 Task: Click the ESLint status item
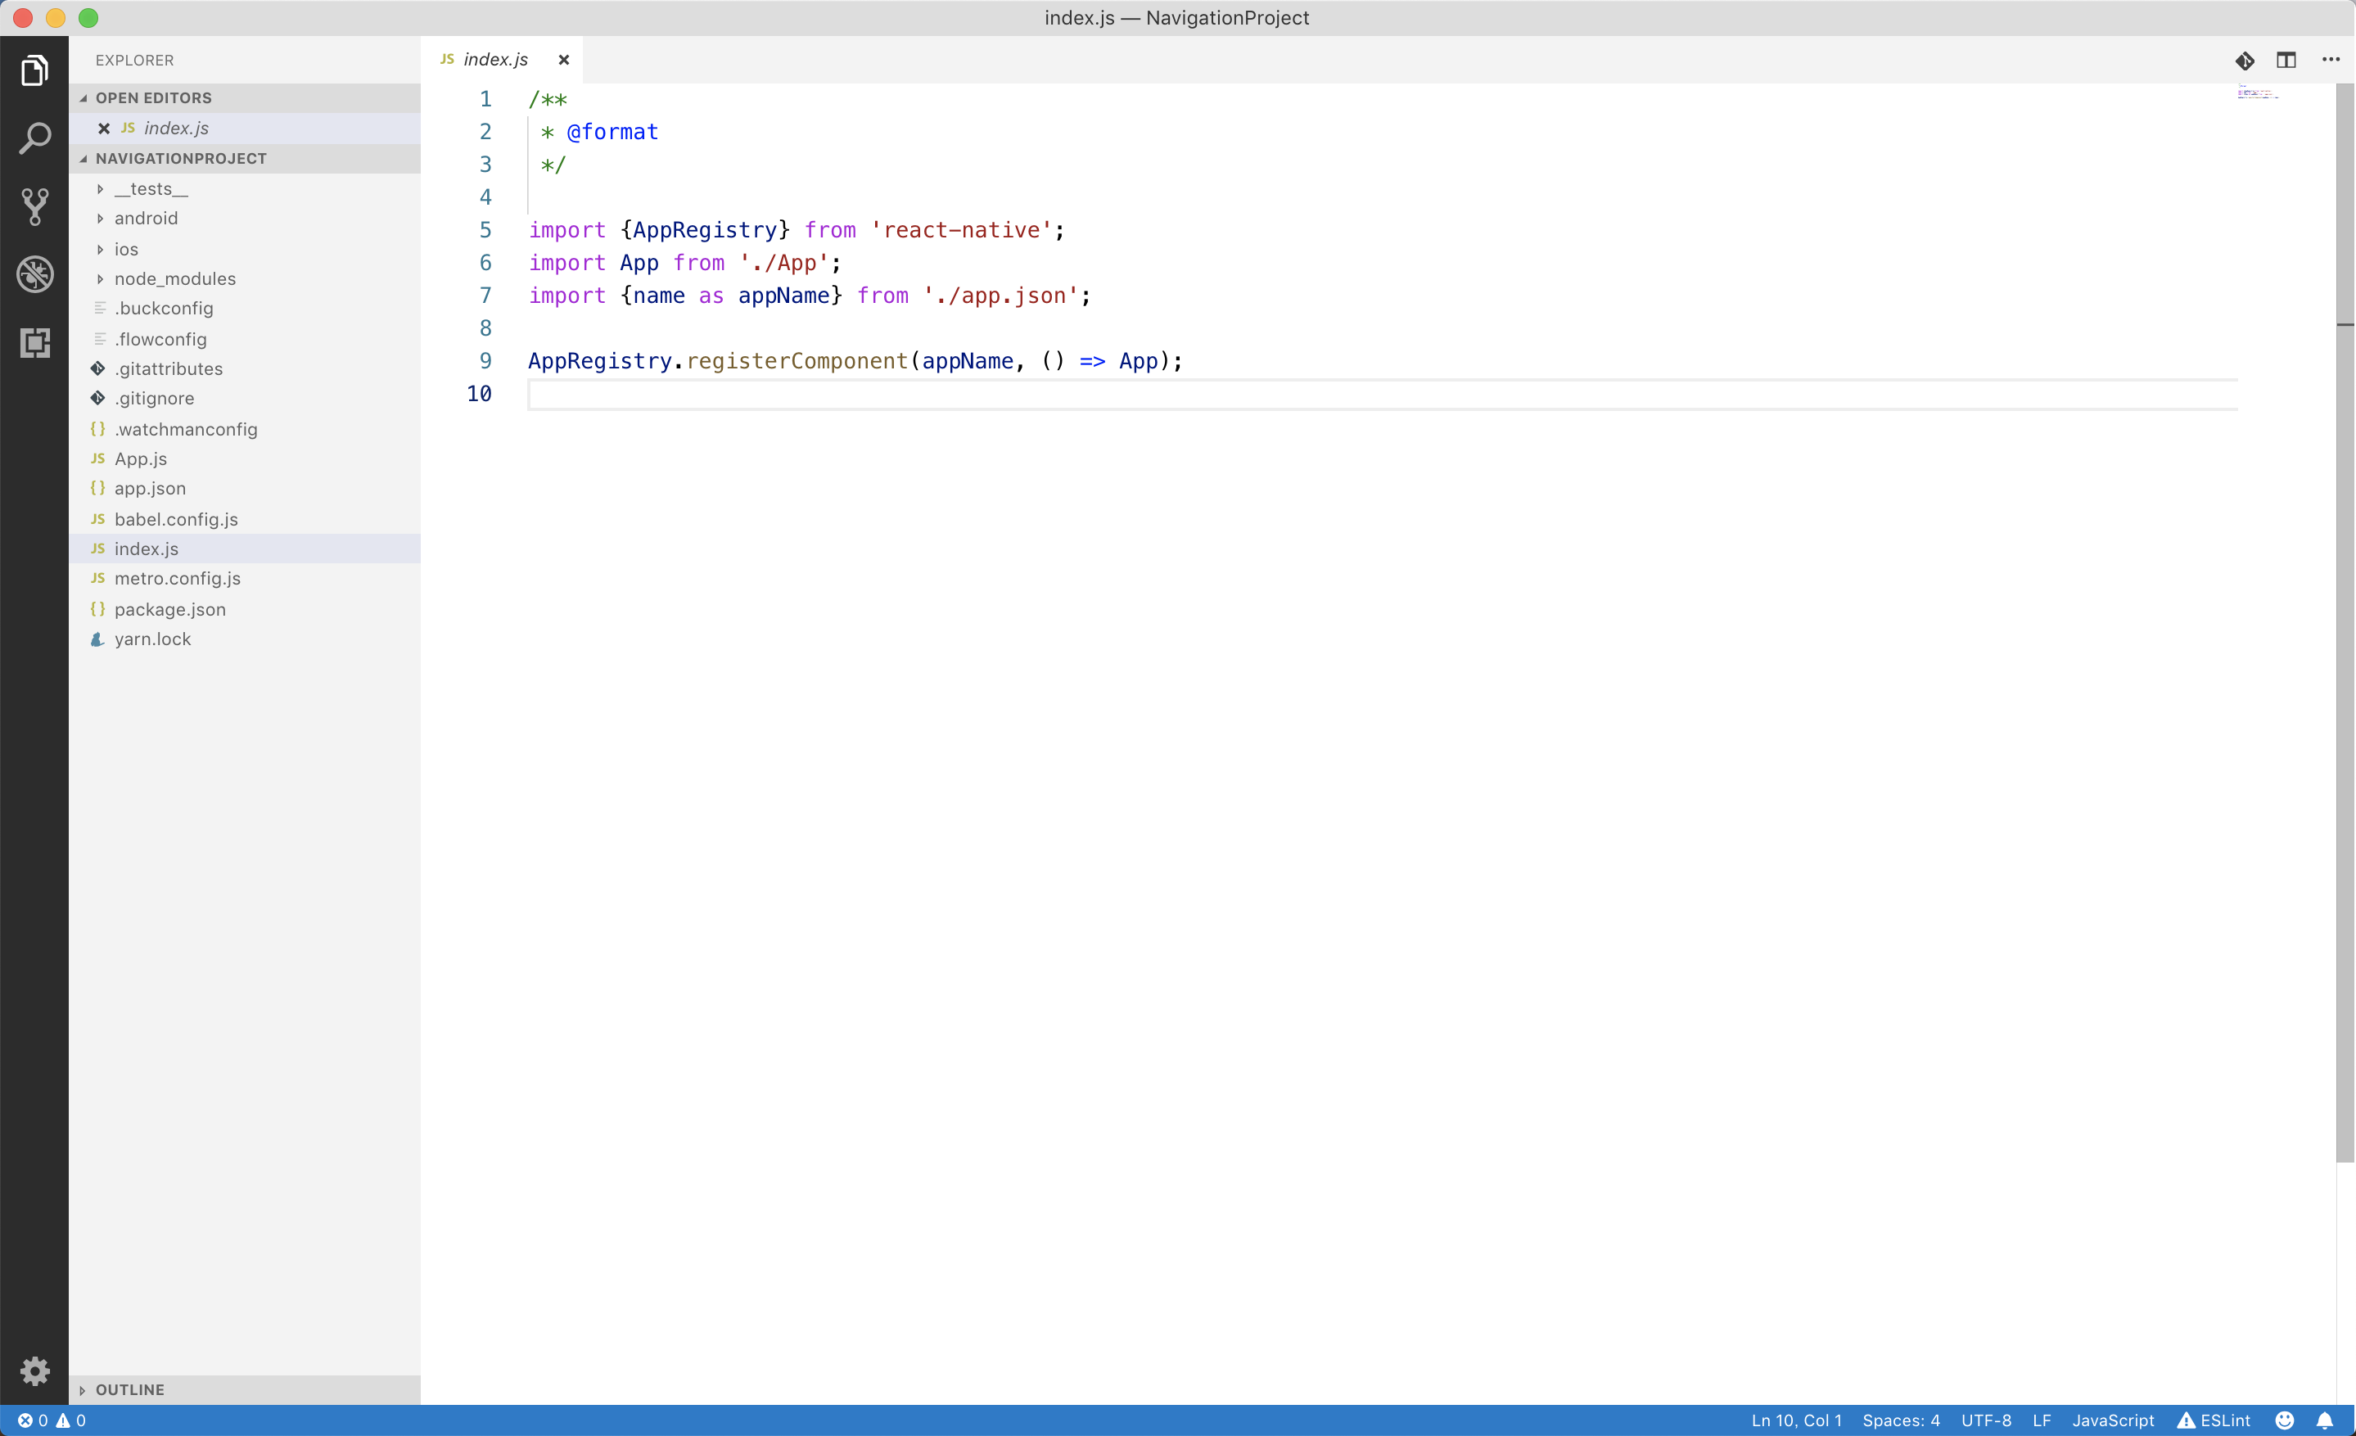[x=2213, y=1420]
